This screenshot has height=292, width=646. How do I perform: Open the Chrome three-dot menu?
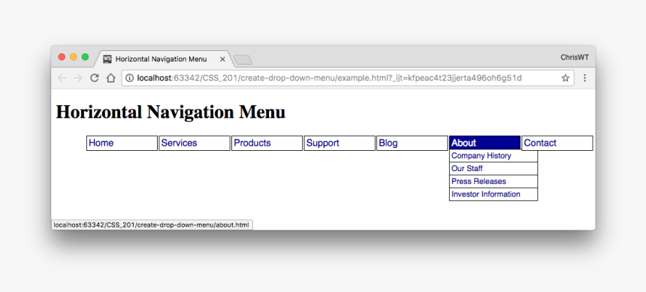click(584, 78)
